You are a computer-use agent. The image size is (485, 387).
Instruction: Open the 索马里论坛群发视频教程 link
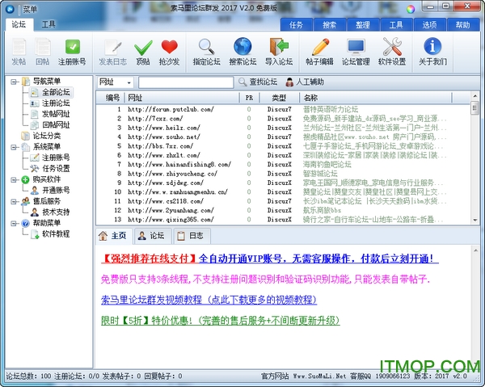click(208, 299)
